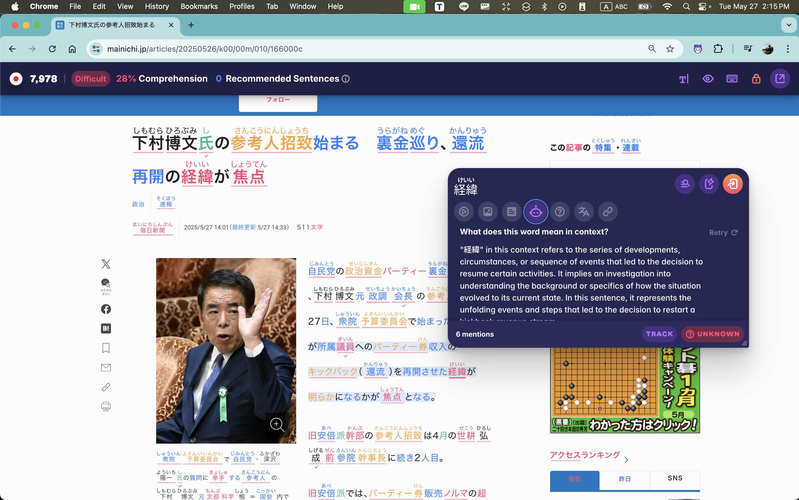Click the Hatena Bookmark share icon

click(x=106, y=328)
